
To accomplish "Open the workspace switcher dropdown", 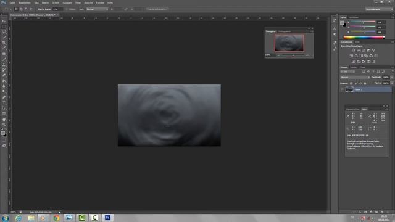I will [379, 9].
